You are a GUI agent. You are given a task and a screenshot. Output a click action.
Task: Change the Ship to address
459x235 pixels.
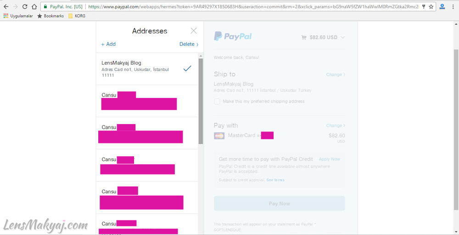pos(336,75)
